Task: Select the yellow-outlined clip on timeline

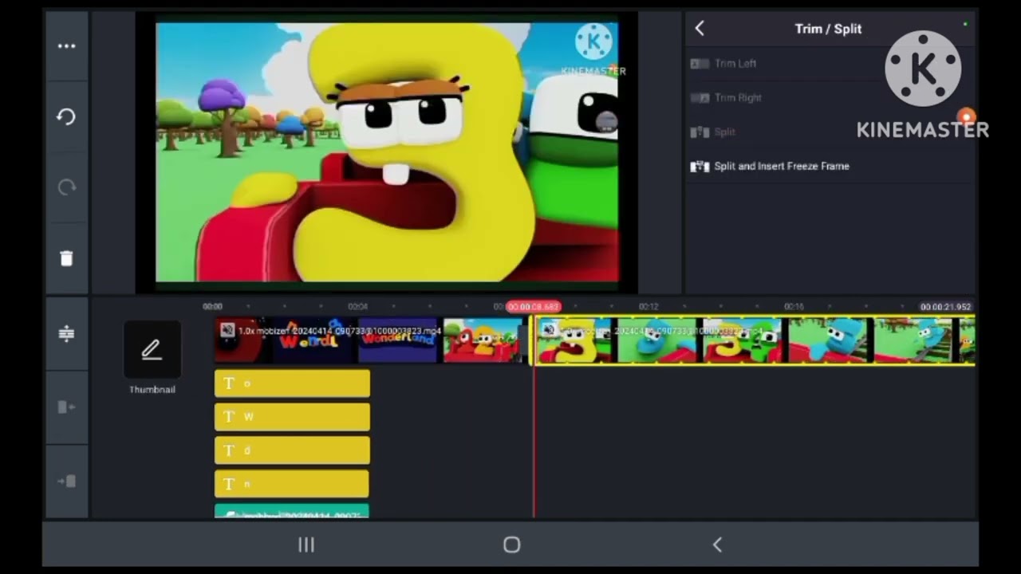Action: point(754,340)
